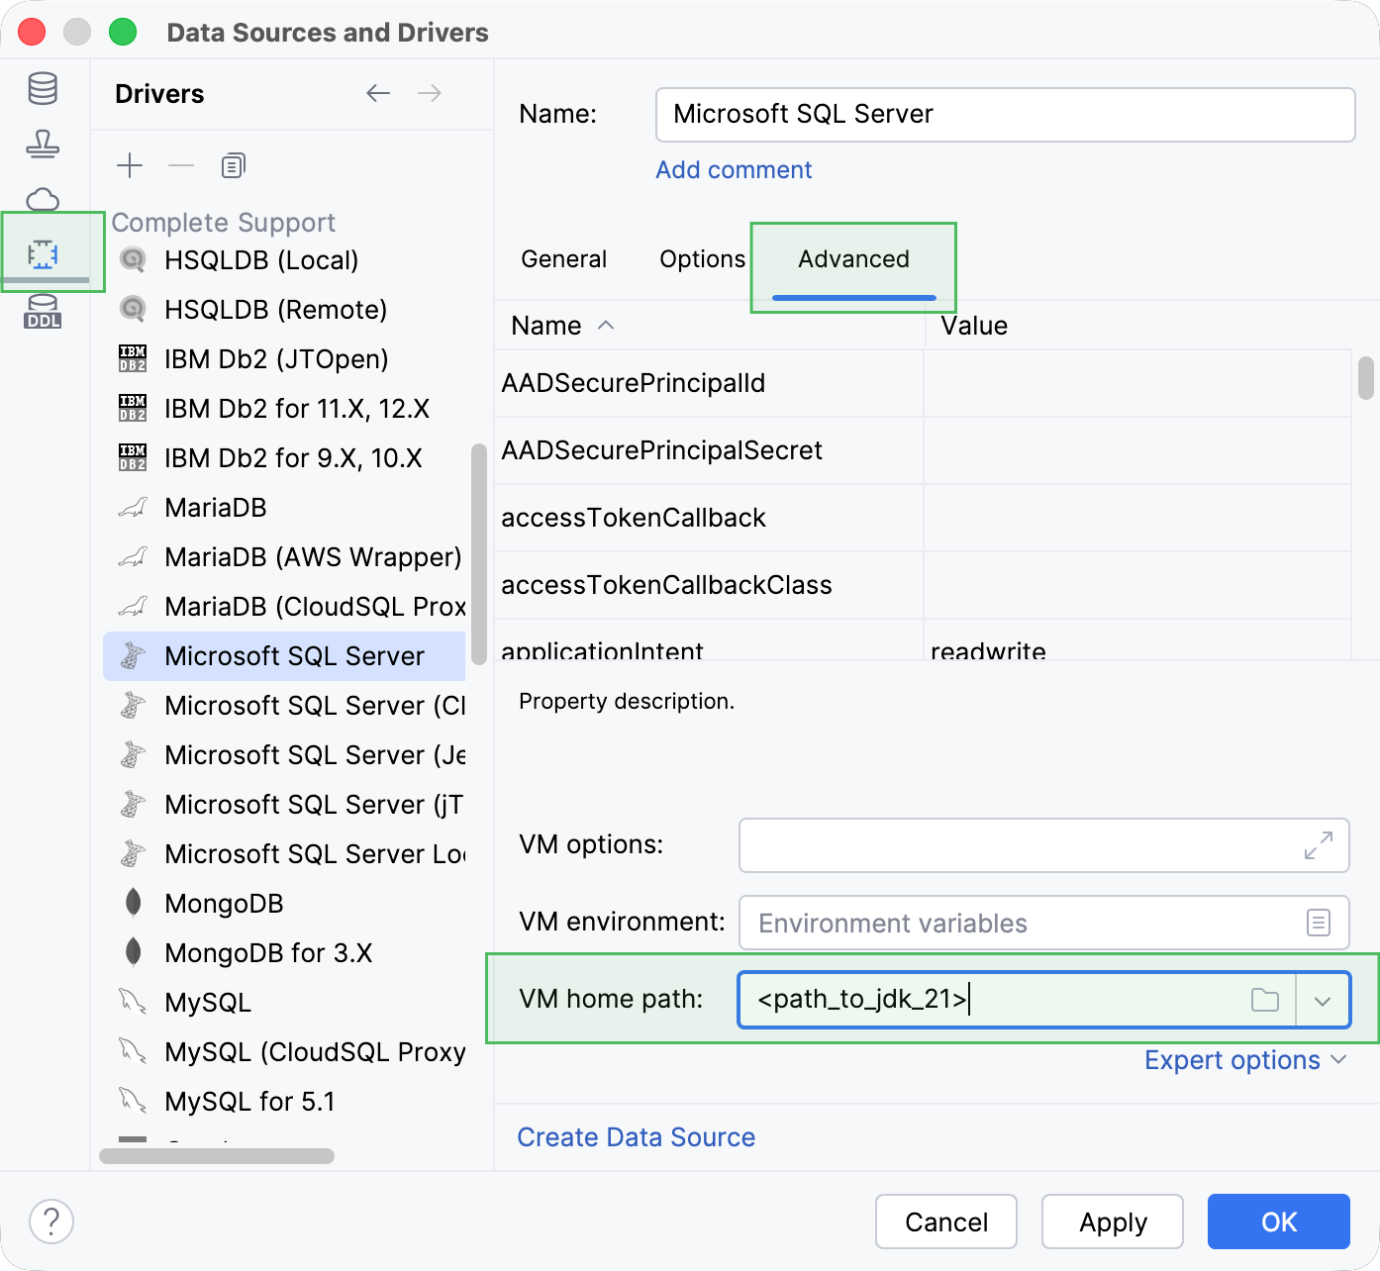Click the Create Data Source link
Image resolution: width=1380 pixels, height=1271 pixels.
coord(636,1136)
